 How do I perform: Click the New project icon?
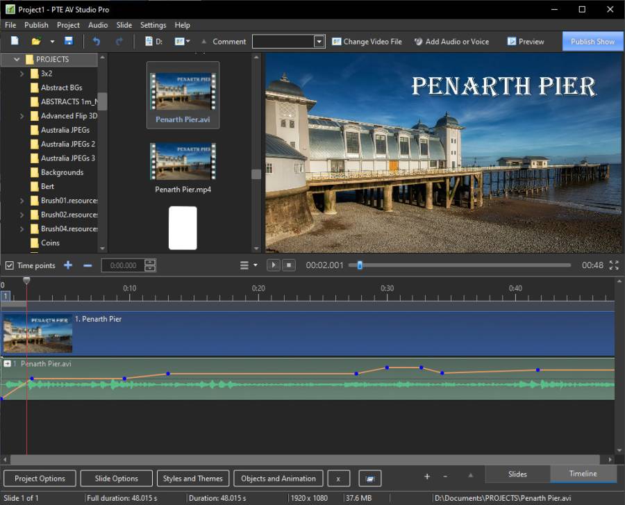click(x=14, y=42)
